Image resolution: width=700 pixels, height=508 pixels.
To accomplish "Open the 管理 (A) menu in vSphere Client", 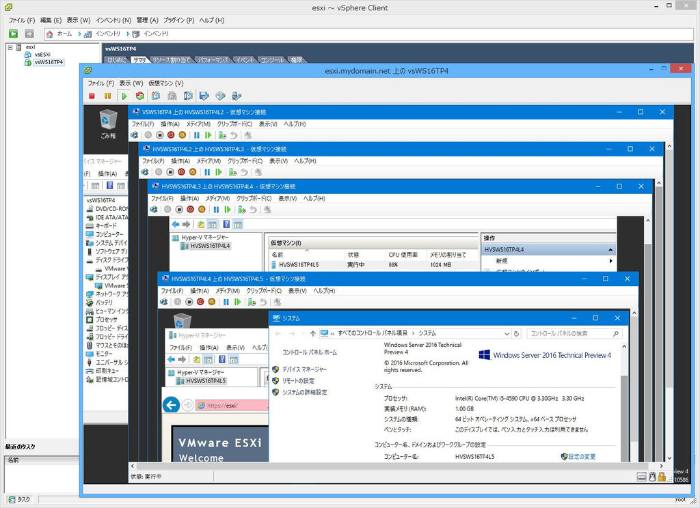I will tap(148, 20).
